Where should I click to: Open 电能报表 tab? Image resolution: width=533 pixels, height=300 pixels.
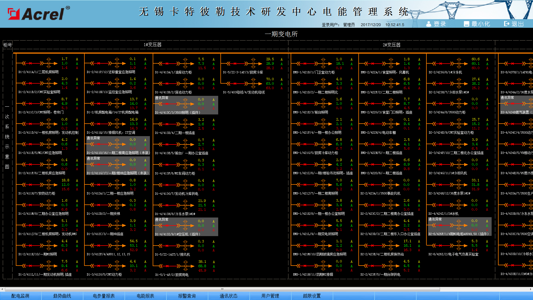[x=145, y=296]
